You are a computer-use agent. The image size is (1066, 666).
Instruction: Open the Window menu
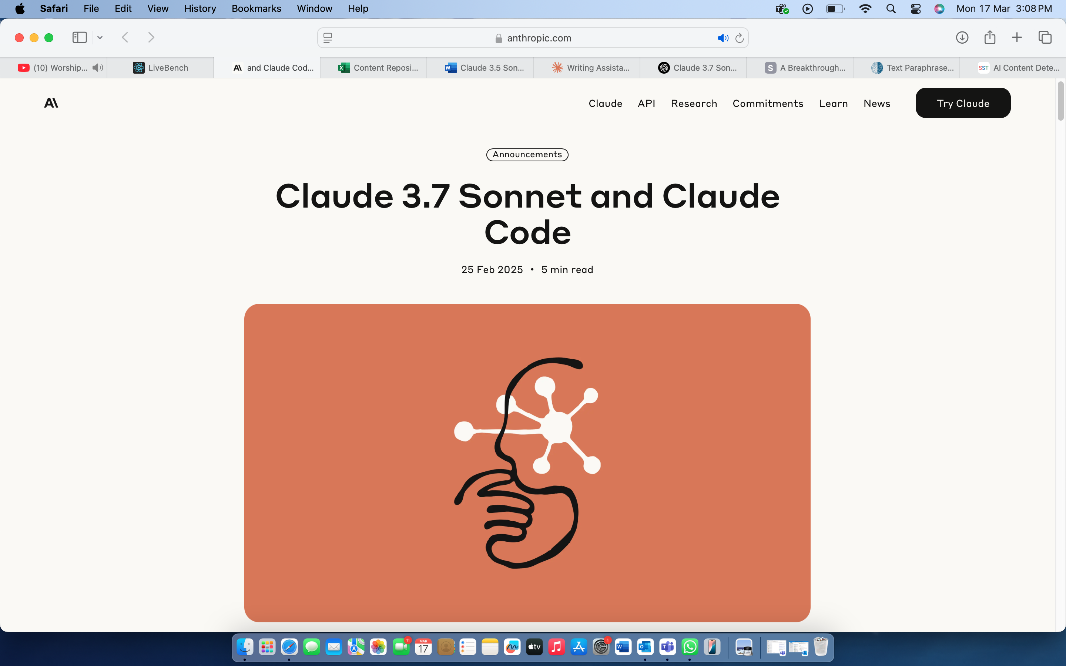(315, 9)
